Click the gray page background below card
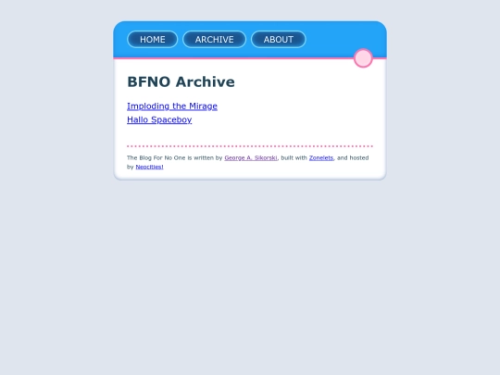The image size is (500, 375). pyautogui.click(x=250, y=274)
